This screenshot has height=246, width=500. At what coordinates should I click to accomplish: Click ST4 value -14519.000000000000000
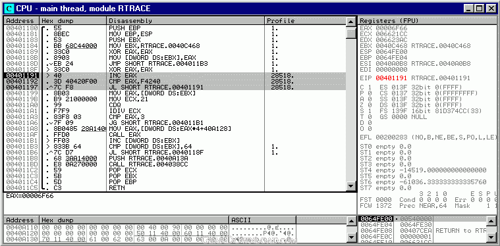click(443, 170)
